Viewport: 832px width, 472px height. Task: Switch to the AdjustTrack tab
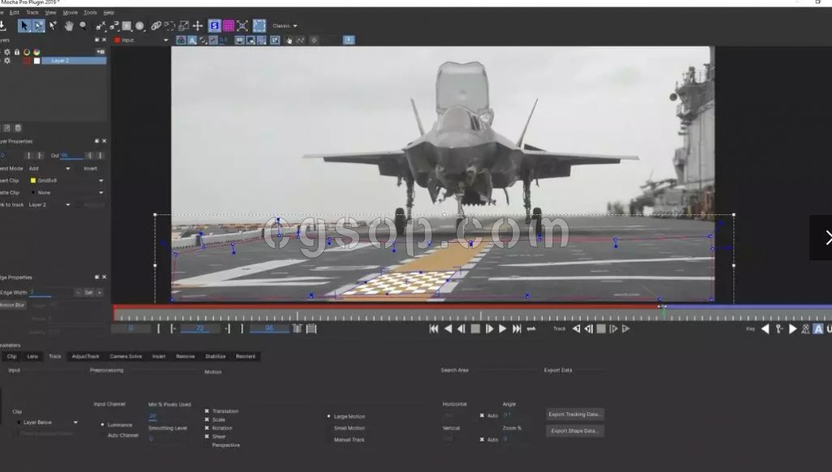[x=85, y=357]
